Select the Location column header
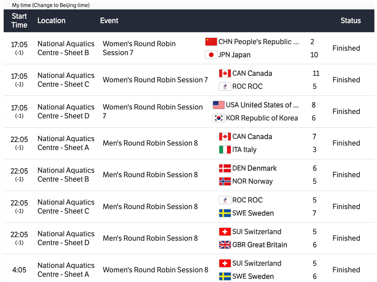 [x=51, y=21]
